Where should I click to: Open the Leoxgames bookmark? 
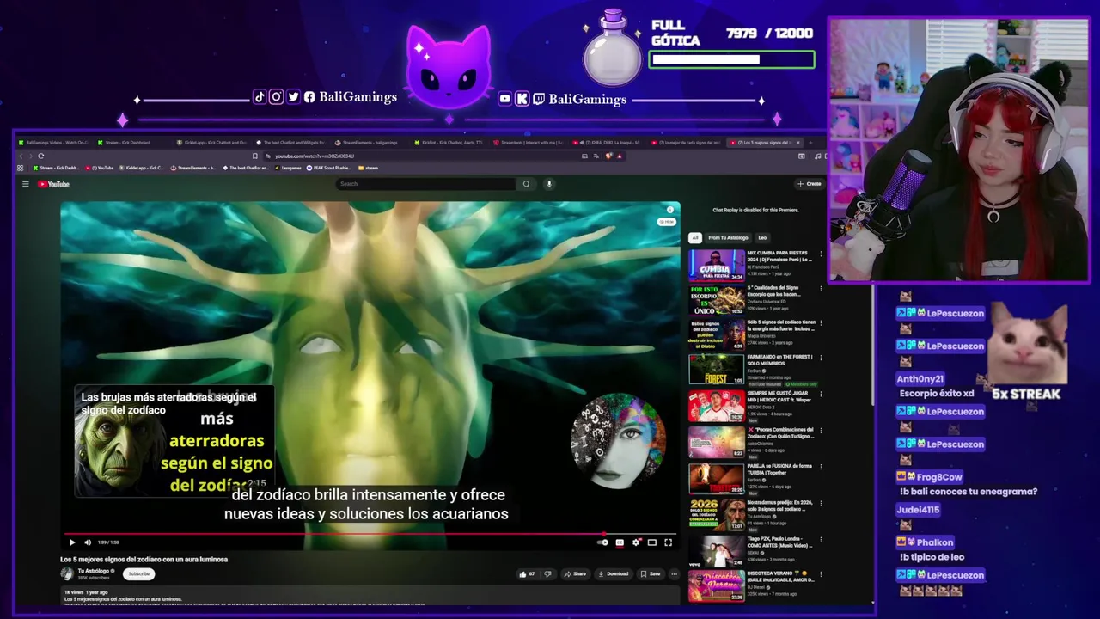[x=288, y=169]
